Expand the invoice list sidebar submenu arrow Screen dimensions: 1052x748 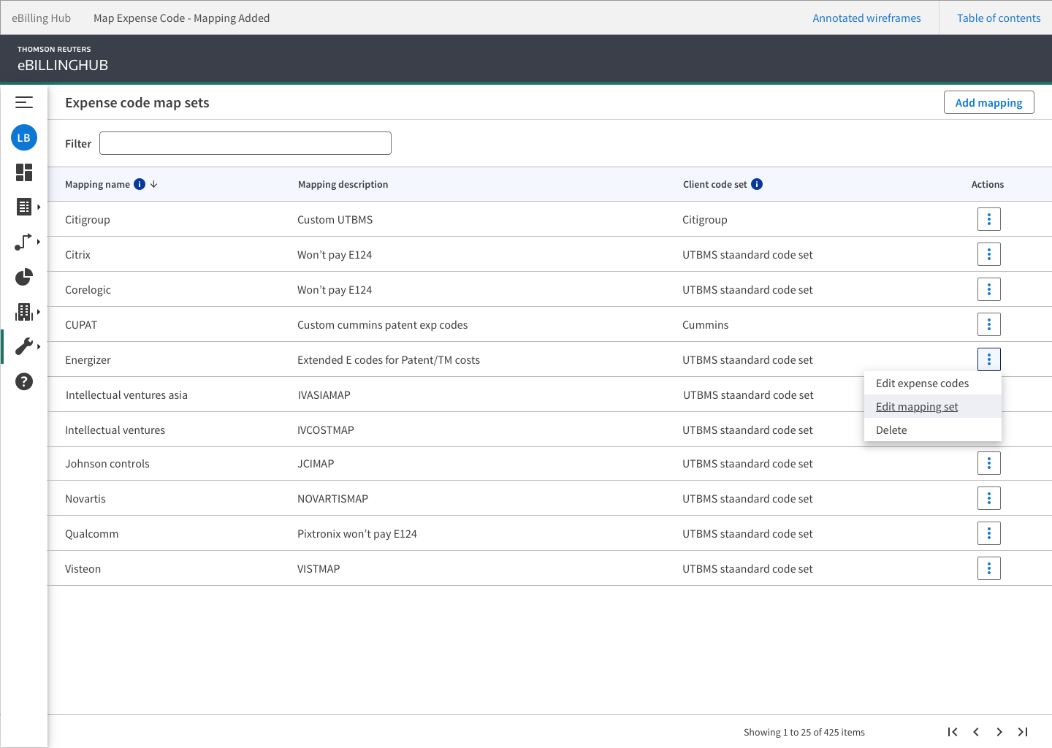38,207
